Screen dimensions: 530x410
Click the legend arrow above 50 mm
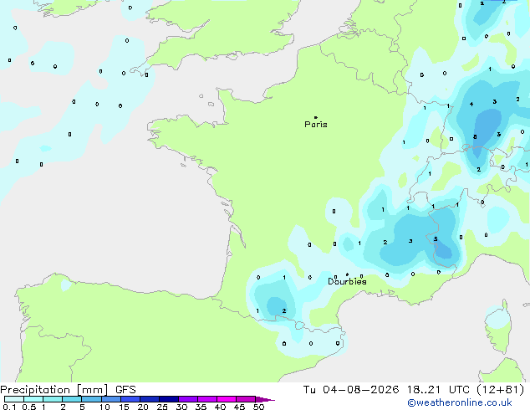coord(265,399)
